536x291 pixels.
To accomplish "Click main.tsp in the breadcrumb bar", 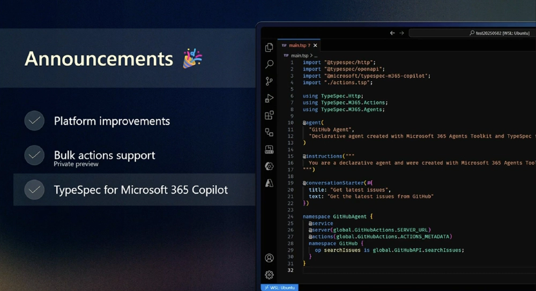I will tap(300, 55).
